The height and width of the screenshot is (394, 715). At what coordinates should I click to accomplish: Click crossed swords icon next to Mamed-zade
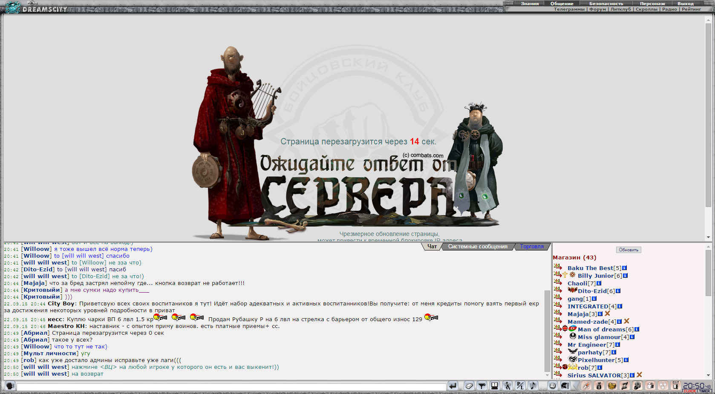click(627, 321)
